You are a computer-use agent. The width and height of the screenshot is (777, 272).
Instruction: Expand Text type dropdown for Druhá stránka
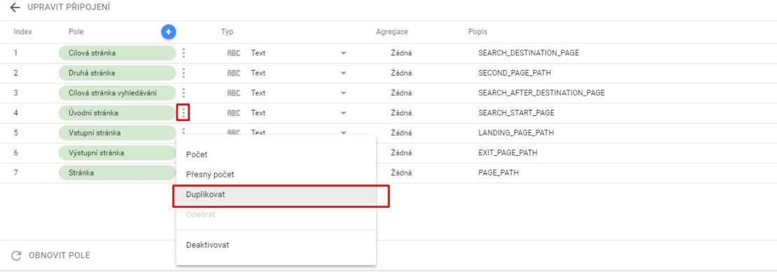pyautogui.click(x=343, y=73)
